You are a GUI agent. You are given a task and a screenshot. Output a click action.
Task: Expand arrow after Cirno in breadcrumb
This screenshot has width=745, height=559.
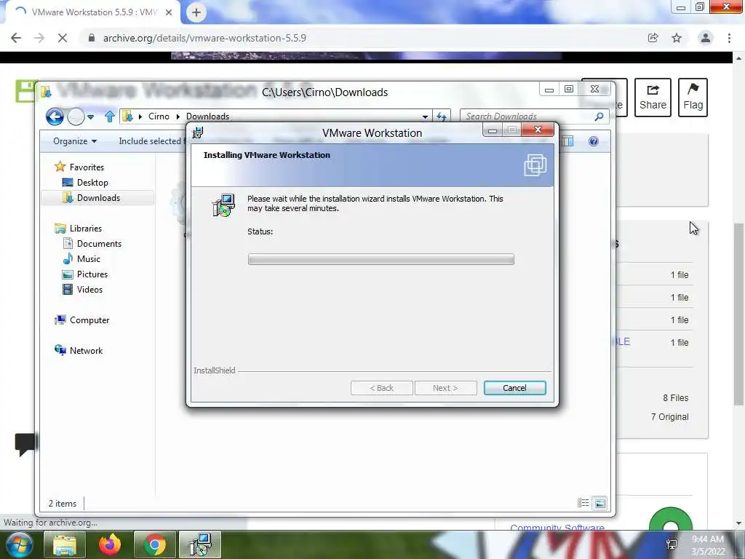(x=178, y=116)
